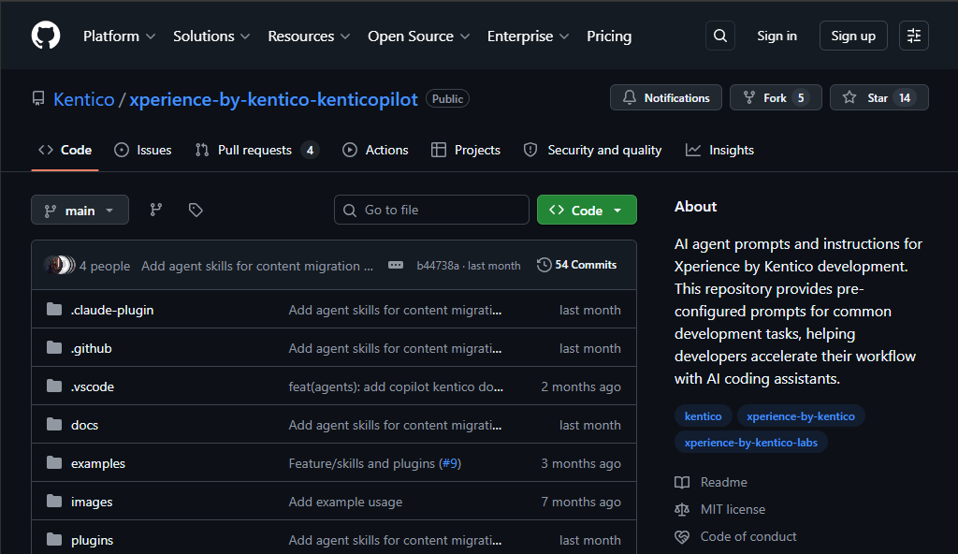Image resolution: width=958 pixels, height=554 pixels.
Task: Open xperience-by-kentico-kenticopilot repository link
Action: pos(273,99)
